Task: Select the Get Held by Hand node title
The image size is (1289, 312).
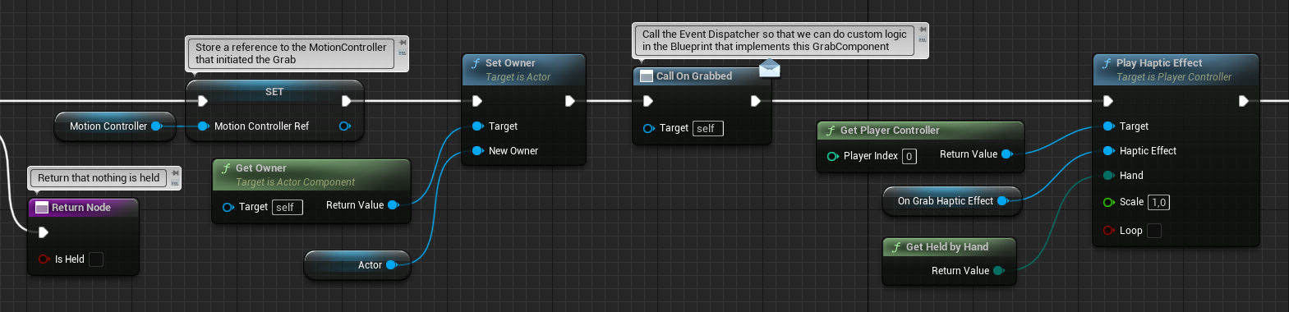Action: tap(947, 247)
